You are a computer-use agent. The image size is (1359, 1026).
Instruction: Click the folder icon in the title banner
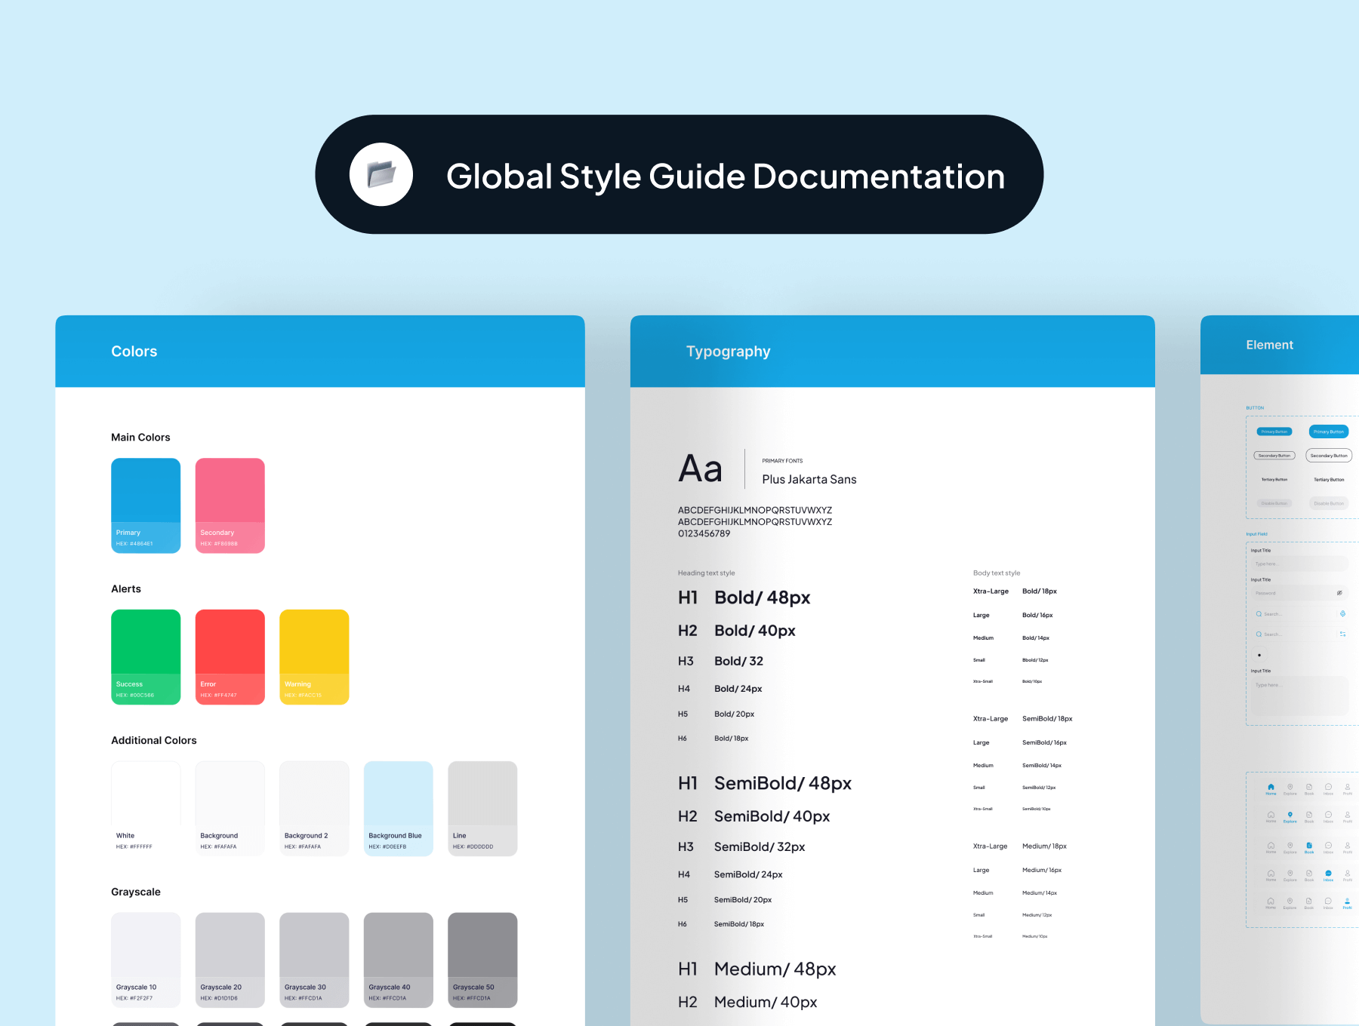tap(381, 174)
